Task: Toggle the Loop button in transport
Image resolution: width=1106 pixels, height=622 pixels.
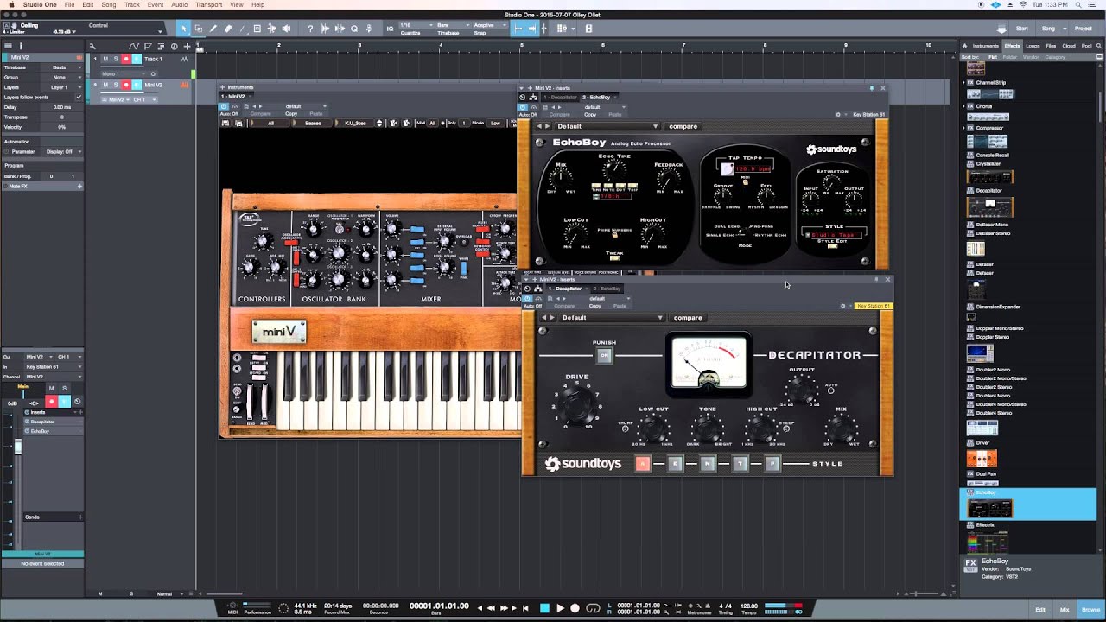Action: (593, 608)
